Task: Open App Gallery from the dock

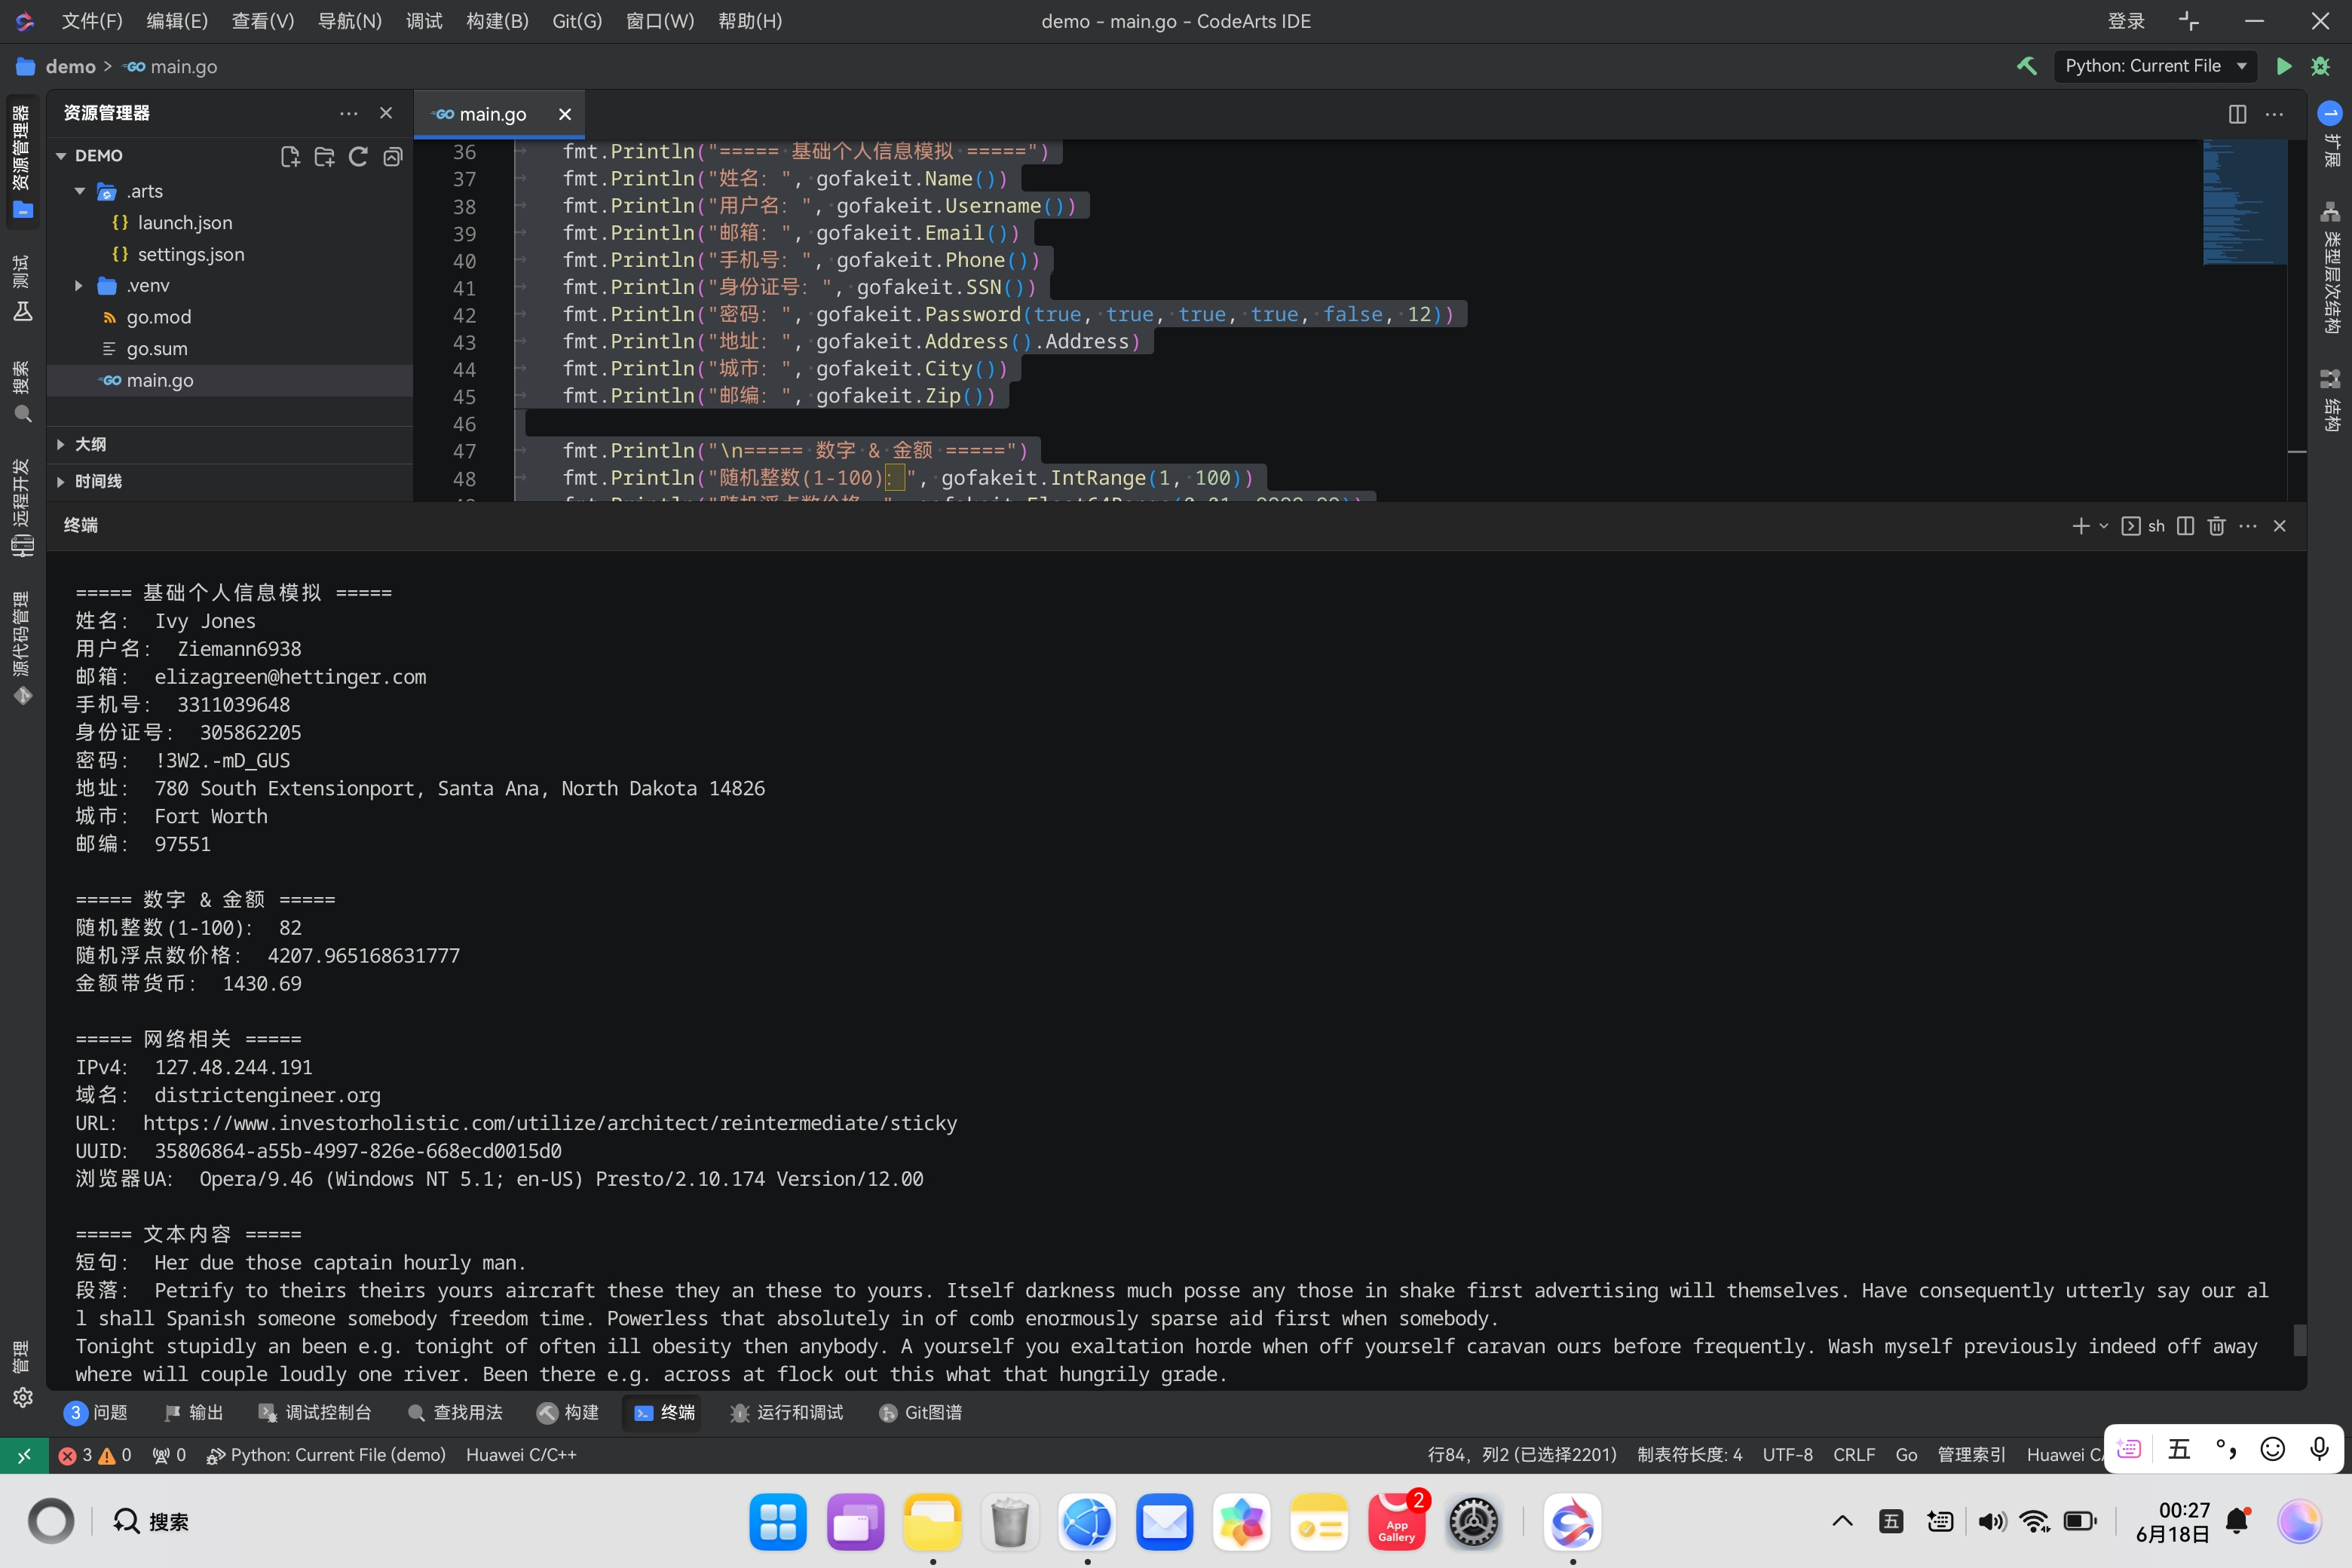Action: 1396,1522
